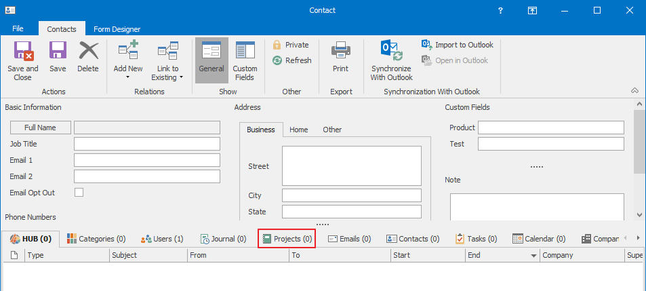
Task: Open the Journal (0) tab
Action: pyautogui.click(x=223, y=239)
